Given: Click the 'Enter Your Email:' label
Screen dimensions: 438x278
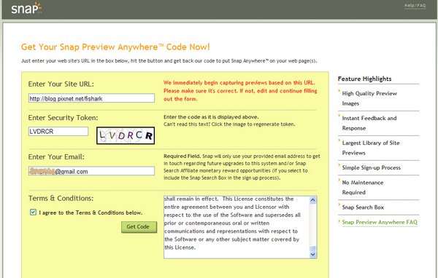Looking at the screenshot, I should pyautogui.click(x=56, y=156).
